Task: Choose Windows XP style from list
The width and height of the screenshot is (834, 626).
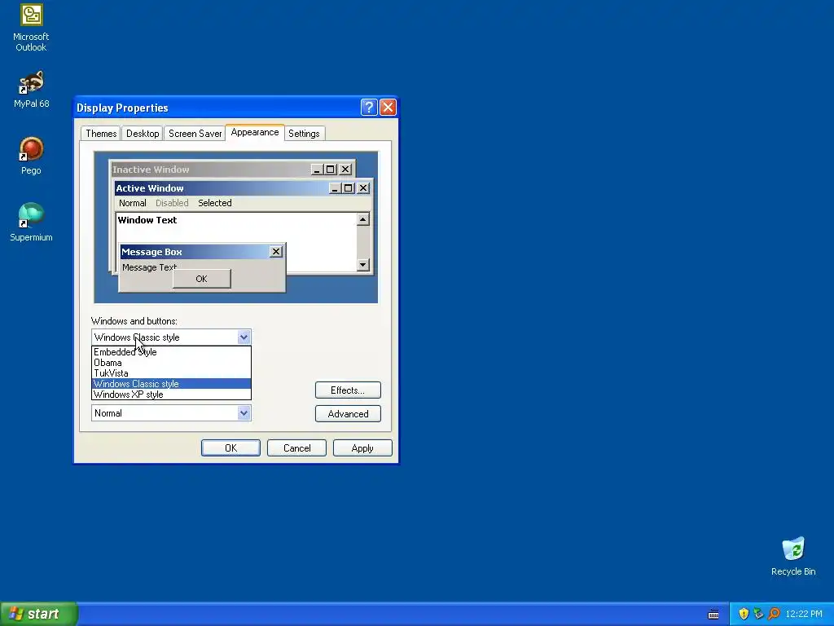Action: click(x=171, y=395)
